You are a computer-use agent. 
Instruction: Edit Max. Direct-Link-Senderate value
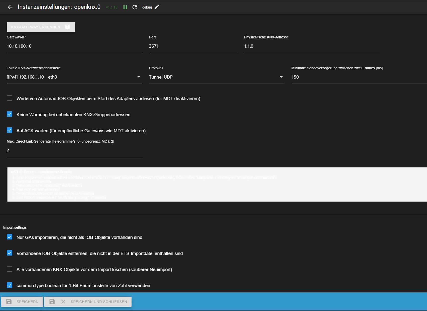click(x=75, y=150)
